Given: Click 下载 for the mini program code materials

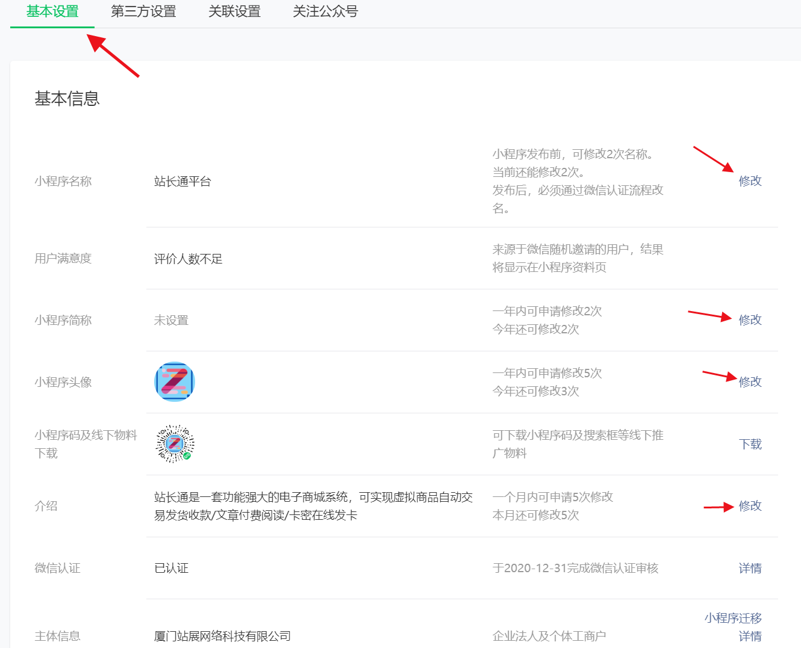Looking at the screenshot, I should point(750,445).
